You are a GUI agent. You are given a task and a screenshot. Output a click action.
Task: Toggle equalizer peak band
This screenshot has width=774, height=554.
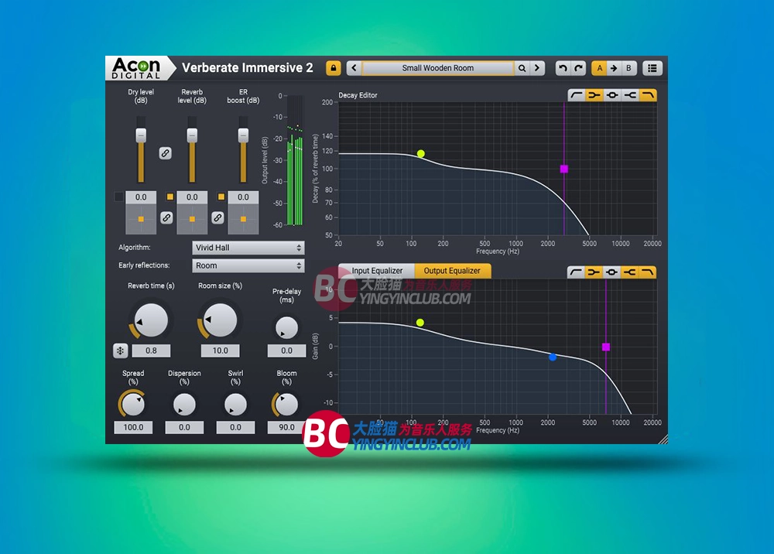coord(611,272)
